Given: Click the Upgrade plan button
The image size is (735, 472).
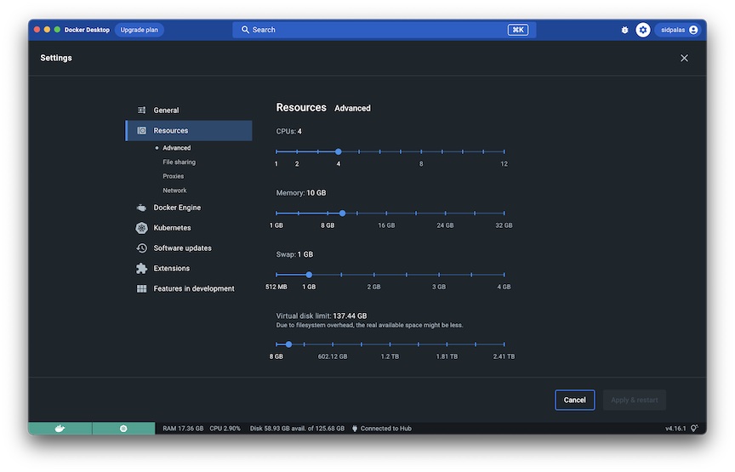Looking at the screenshot, I should (139, 30).
